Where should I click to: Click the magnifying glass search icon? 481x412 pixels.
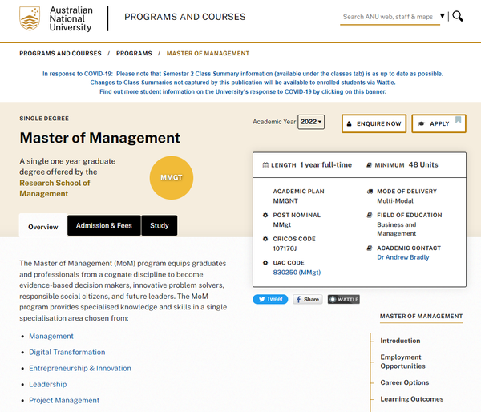point(458,16)
